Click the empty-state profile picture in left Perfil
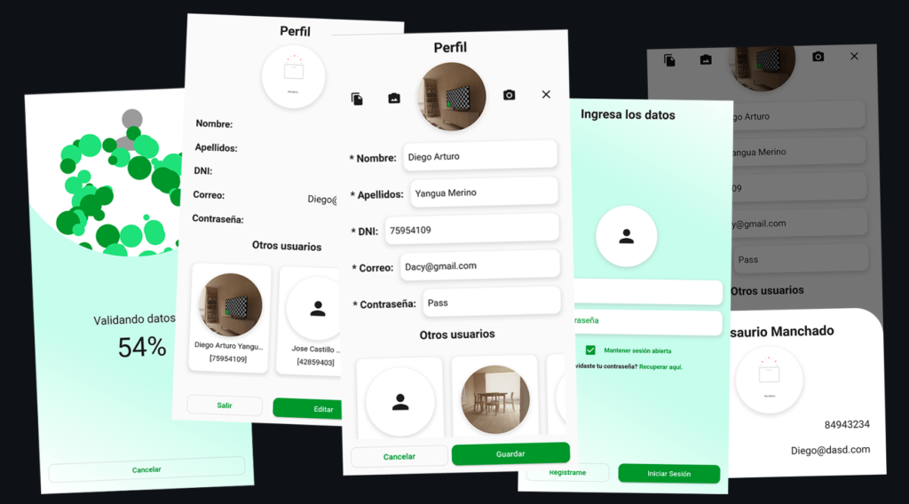 pos(293,76)
